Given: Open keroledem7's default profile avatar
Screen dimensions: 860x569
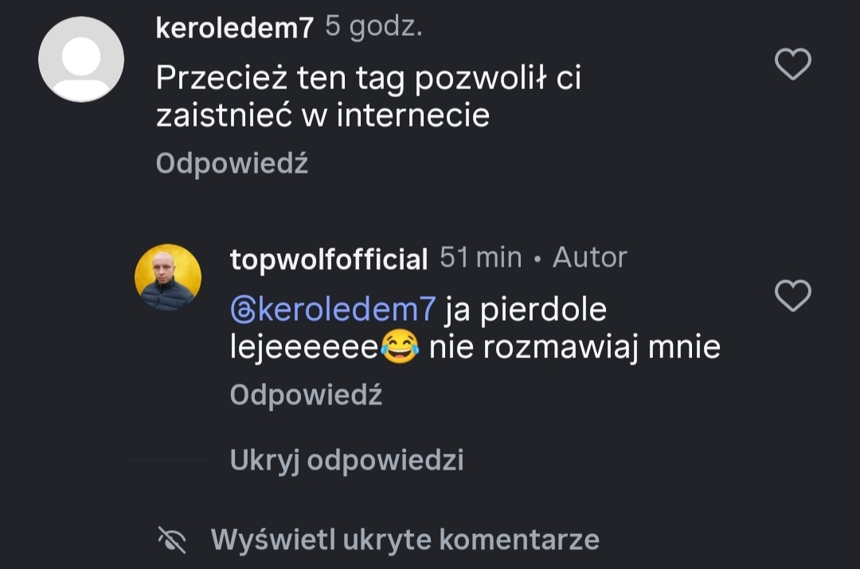Looking at the screenshot, I should (x=81, y=60).
